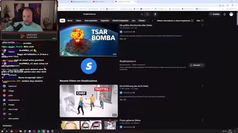Select the Podcast filter chip
The width and height of the screenshot is (238, 133).
[142, 21]
